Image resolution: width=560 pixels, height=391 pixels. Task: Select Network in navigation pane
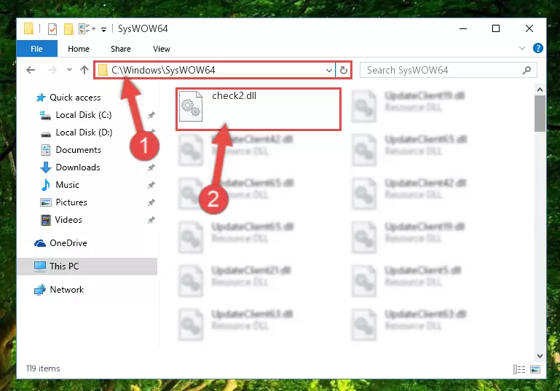[x=67, y=290]
